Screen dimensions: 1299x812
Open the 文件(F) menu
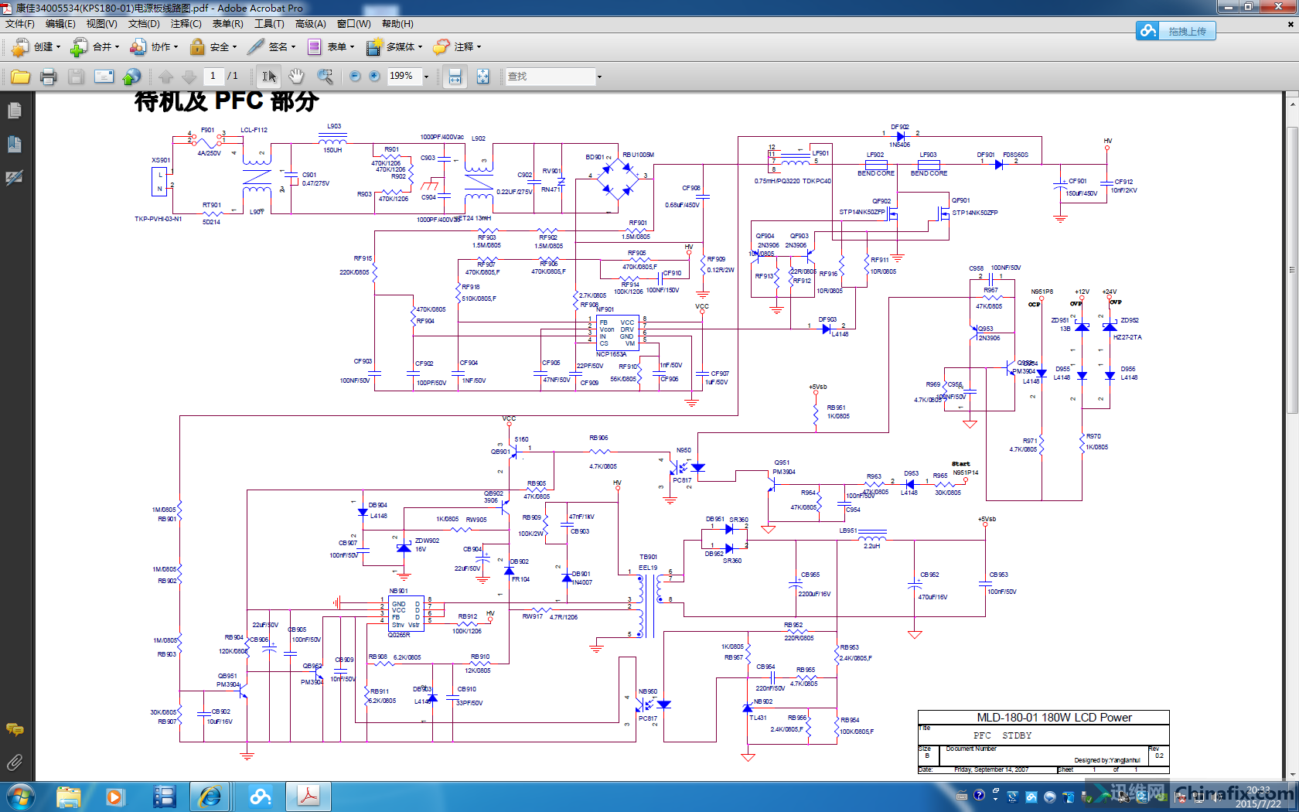[x=20, y=24]
